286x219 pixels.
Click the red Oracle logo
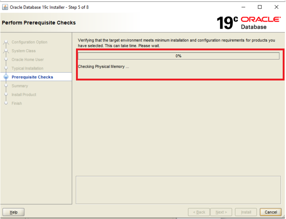coord(260,19)
